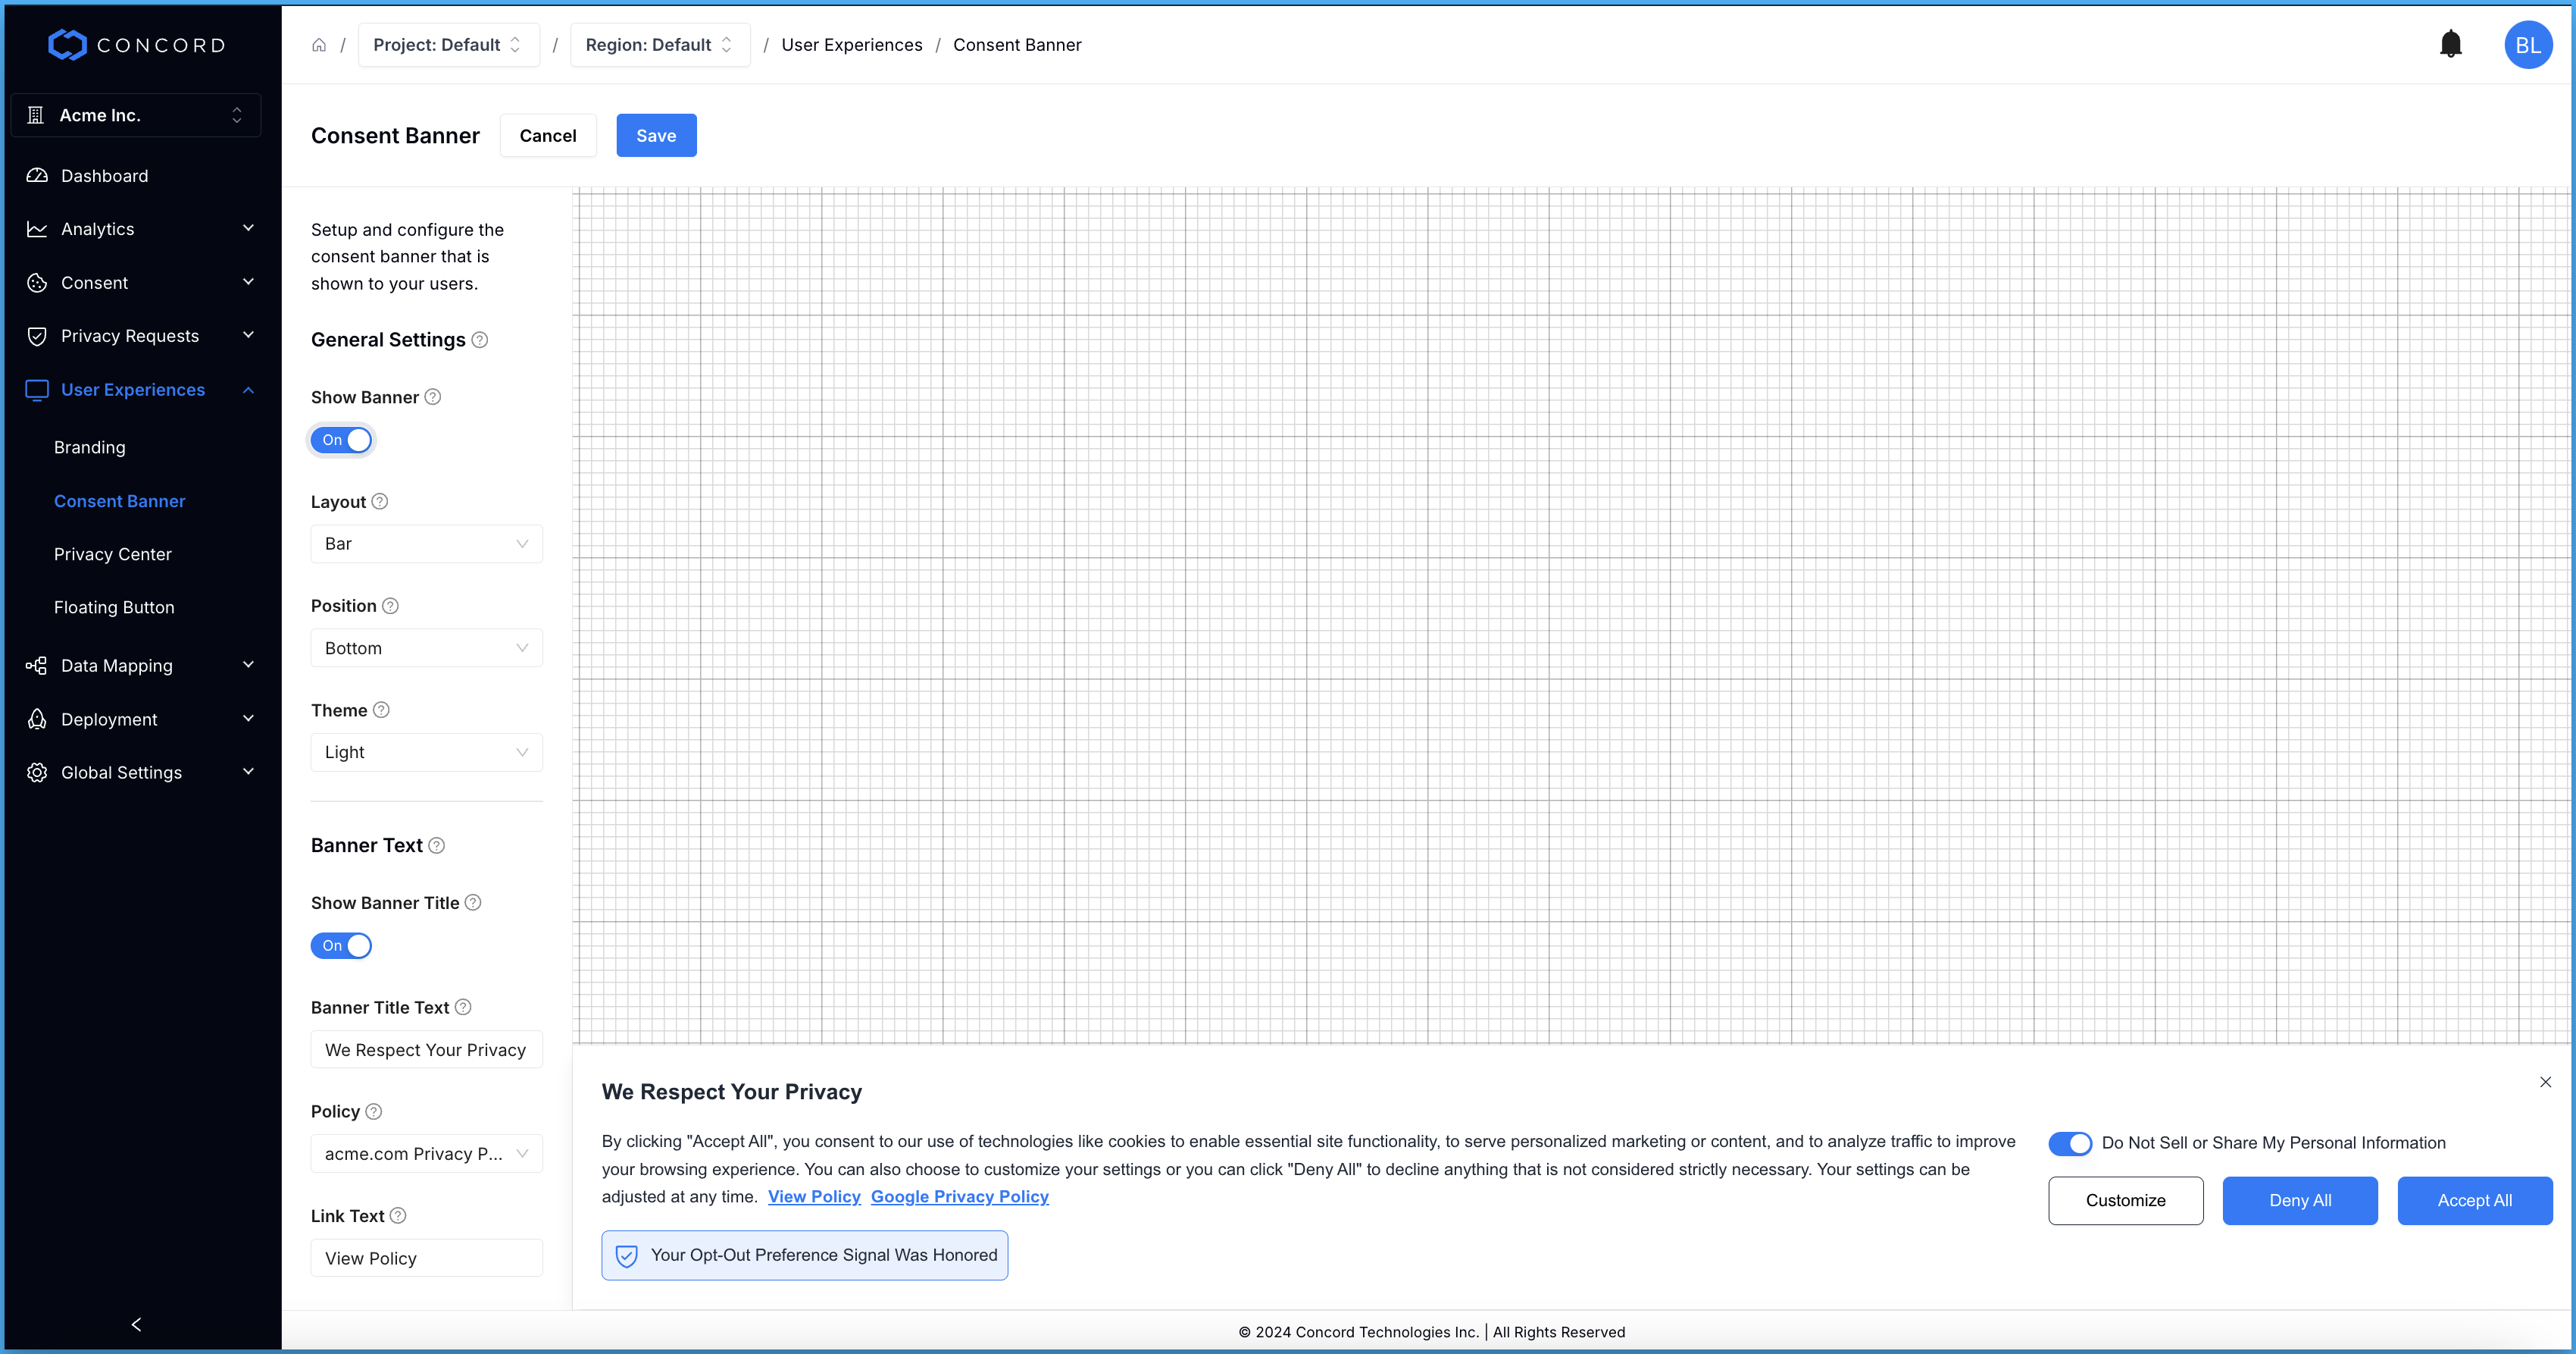Screen dimensions: 2576x1354
Task: Open the Region: Default selector
Action: [x=660, y=45]
